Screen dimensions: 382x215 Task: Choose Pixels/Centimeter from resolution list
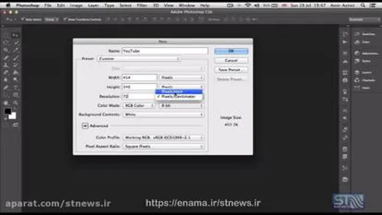178,97
